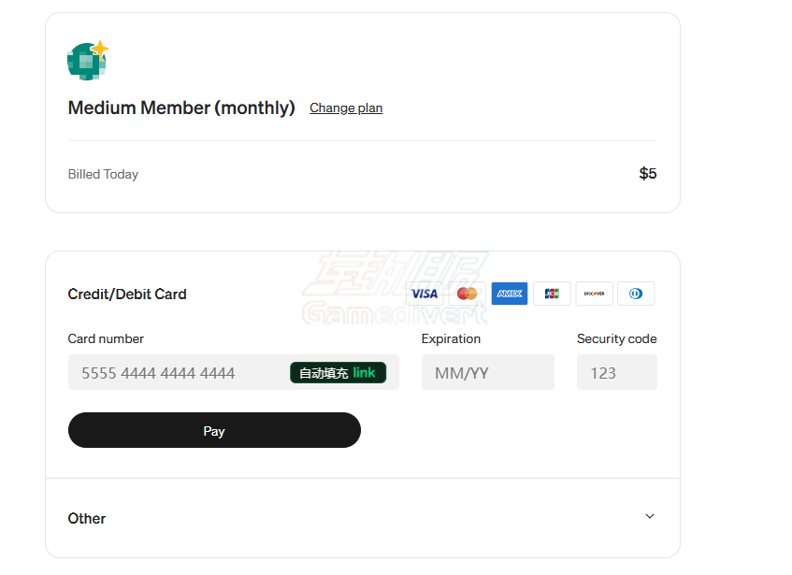Select the Visa card brand icon
This screenshot has height=575, width=792.
425,294
